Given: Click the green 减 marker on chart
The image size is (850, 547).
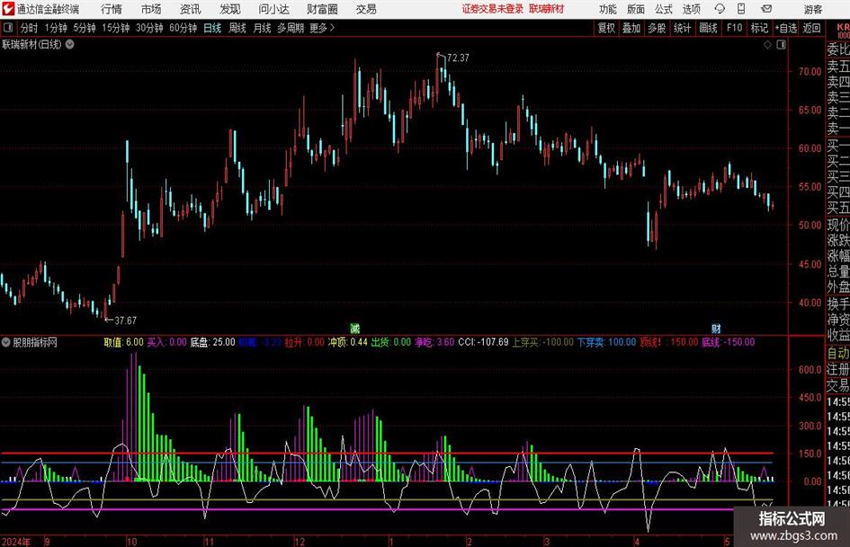Looking at the screenshot, I should [x=354, y=329].
